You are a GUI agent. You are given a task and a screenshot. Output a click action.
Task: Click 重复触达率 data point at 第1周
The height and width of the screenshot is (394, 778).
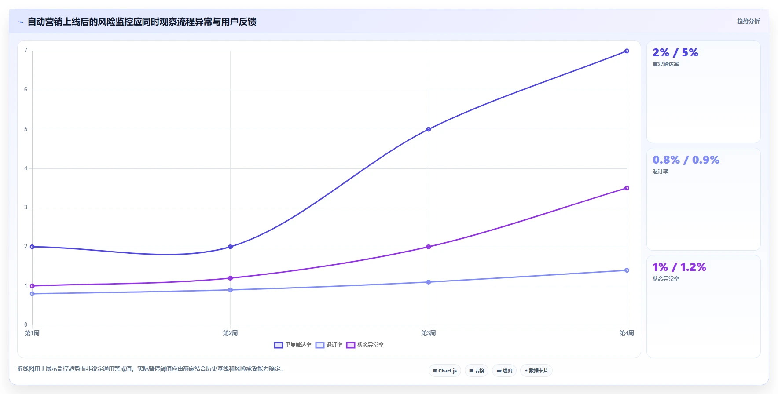click(x=32, y=247)
